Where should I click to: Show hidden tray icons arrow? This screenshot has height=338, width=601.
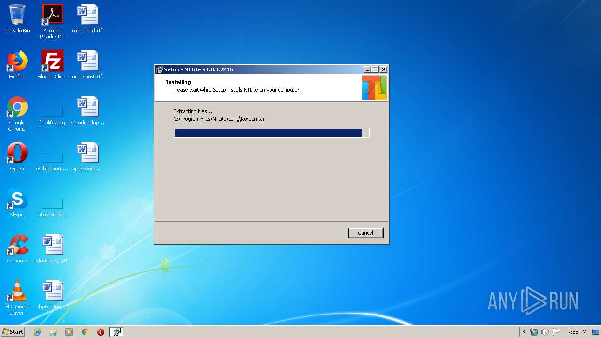pyautogui.click(x=524, y=332)
